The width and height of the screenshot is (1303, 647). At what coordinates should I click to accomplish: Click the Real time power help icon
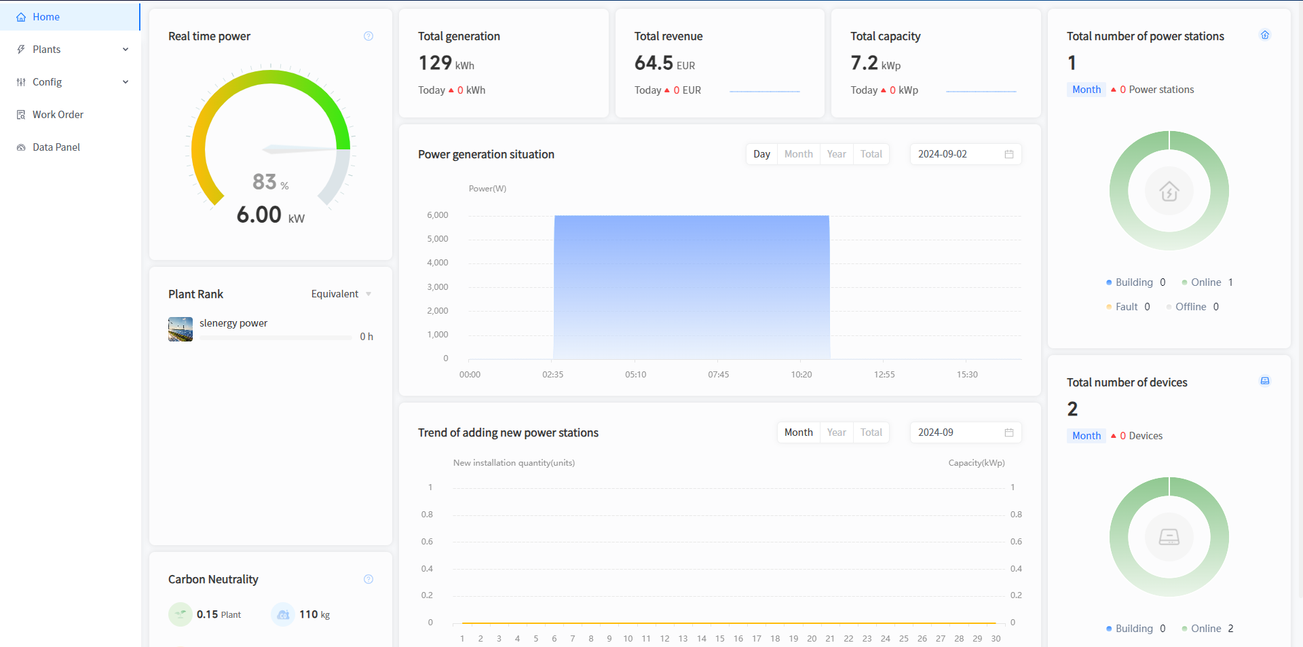point(369,36)
